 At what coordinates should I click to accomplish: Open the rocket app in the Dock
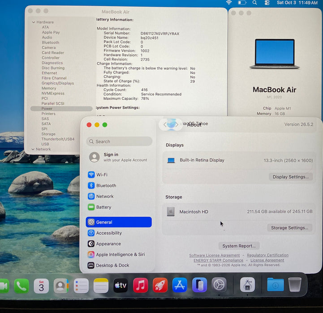point(160,285)
